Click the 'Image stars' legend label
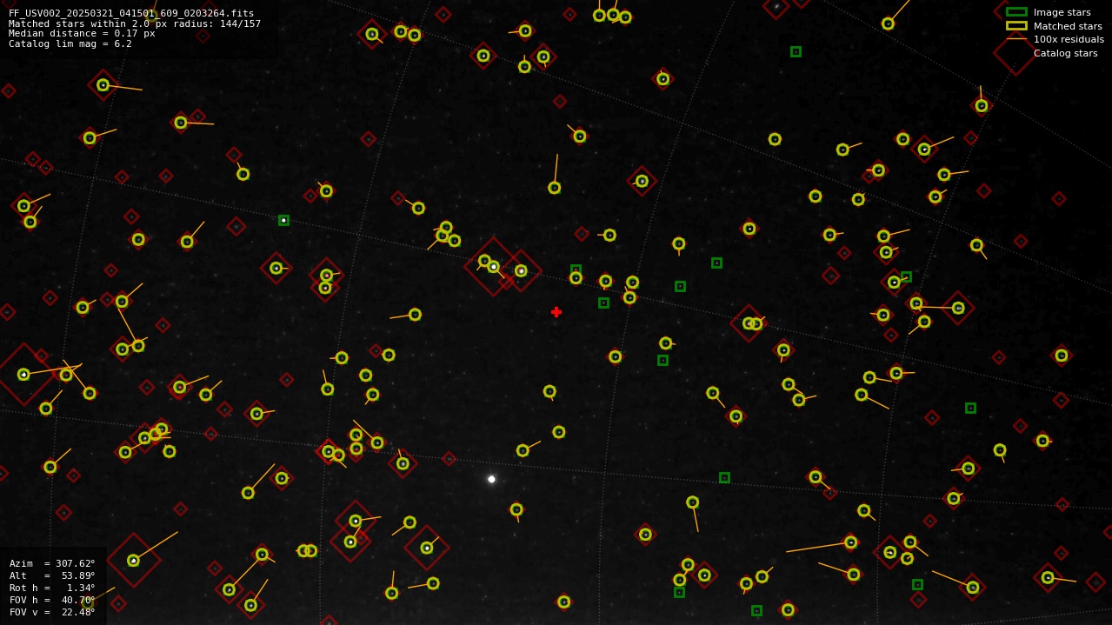Viewport: 1112px width, 625px height. point(1062,12)
